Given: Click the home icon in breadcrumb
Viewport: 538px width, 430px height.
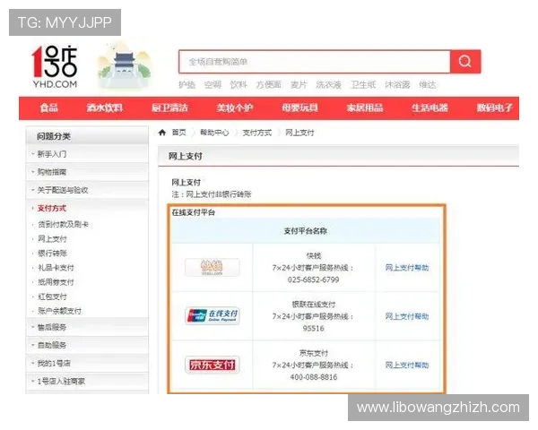Looking at the screenshot, I should coord(162,133).
